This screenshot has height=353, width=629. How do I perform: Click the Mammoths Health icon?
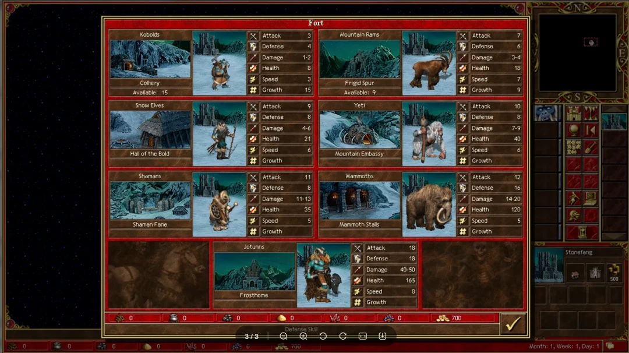[462, 209]
